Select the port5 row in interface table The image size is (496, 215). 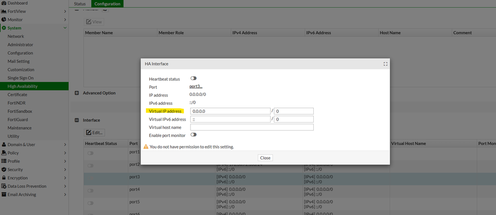click(290, 204)
